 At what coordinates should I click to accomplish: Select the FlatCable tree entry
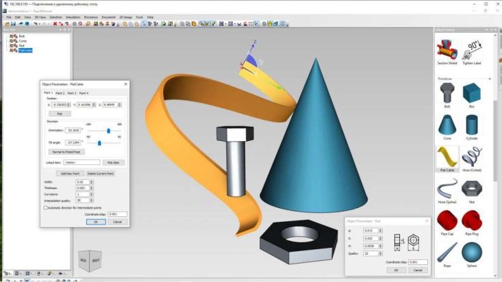point(25,50)
